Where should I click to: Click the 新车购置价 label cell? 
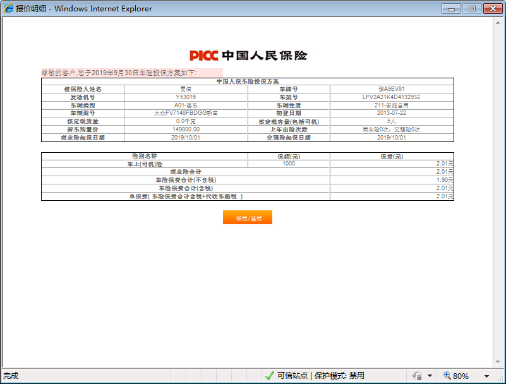click(x=83, y=129)
